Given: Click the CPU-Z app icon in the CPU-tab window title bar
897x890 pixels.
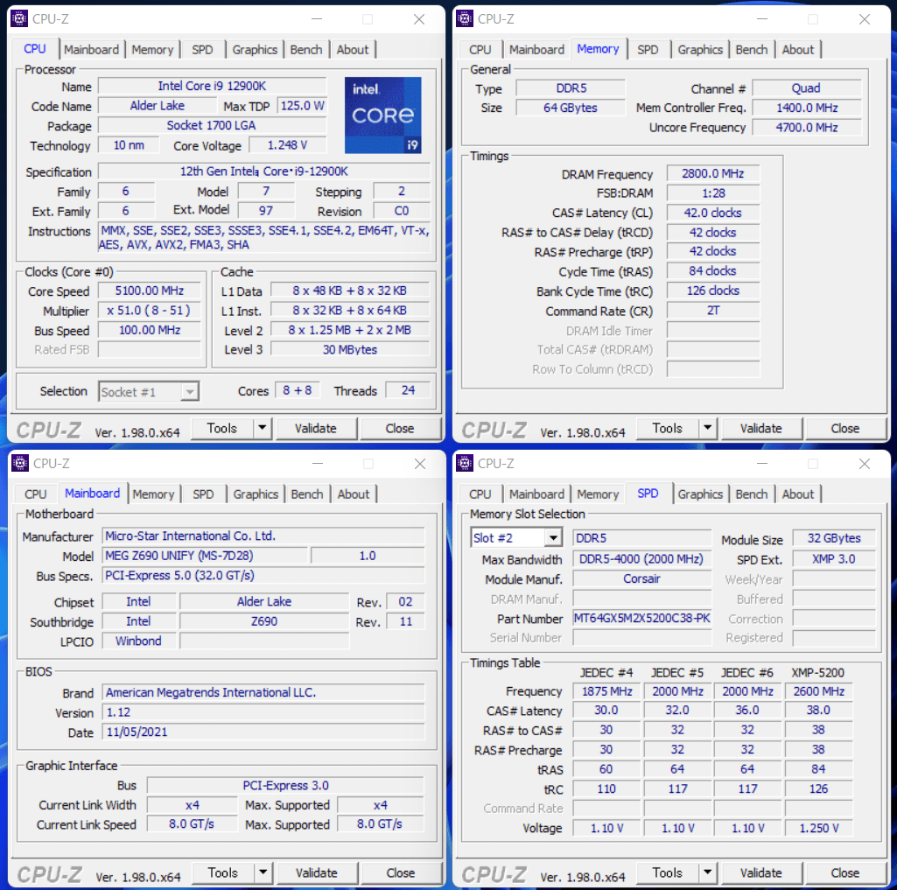Looking at the screenshot, I should [19, 18].
